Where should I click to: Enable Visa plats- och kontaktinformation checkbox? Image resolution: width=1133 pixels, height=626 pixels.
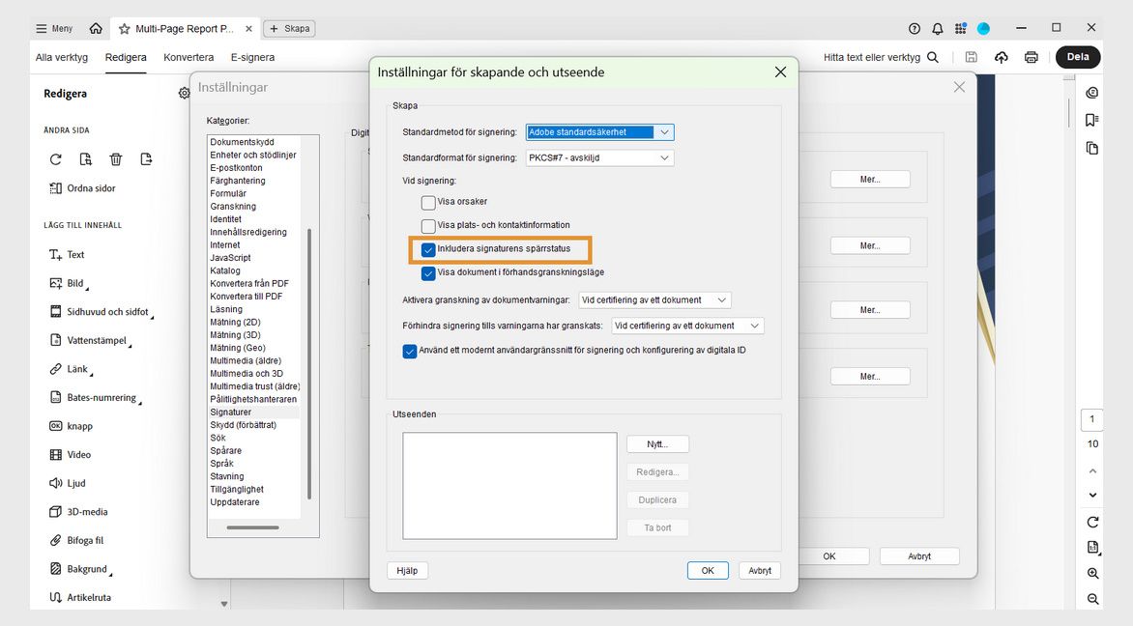tap(428, 226)
